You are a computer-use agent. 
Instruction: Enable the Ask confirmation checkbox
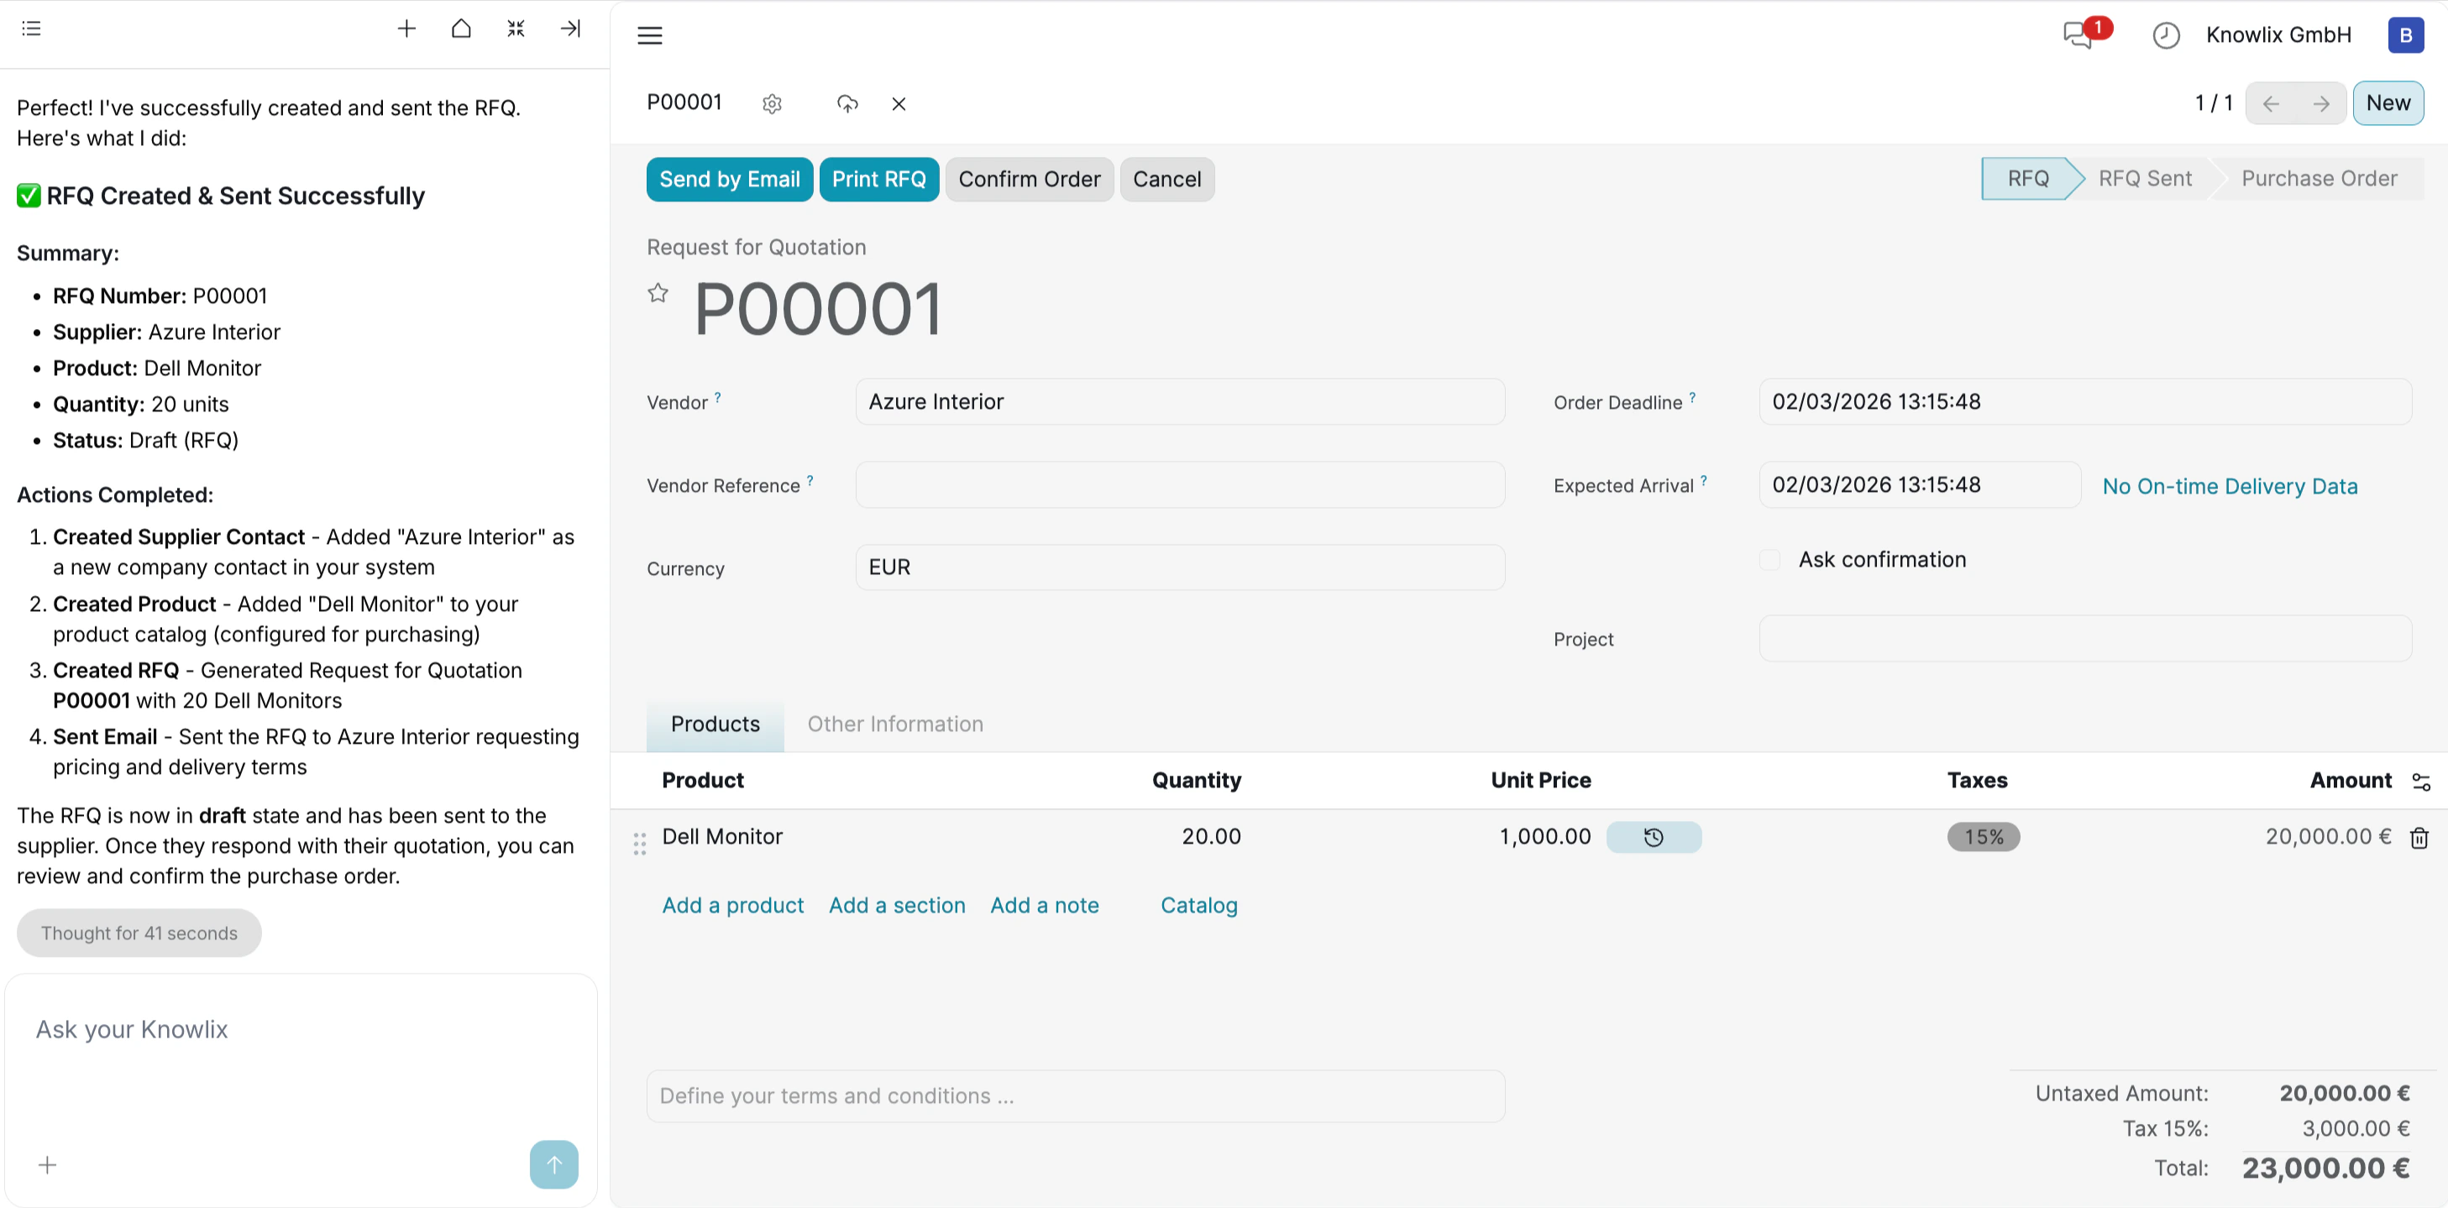[x=1769, y=559]
